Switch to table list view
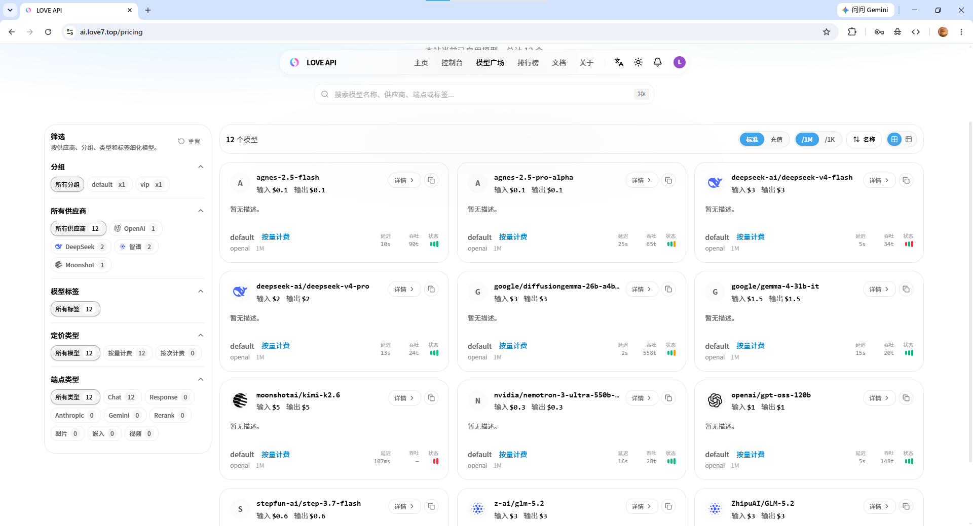973x526 pixels. coord(909,139)
